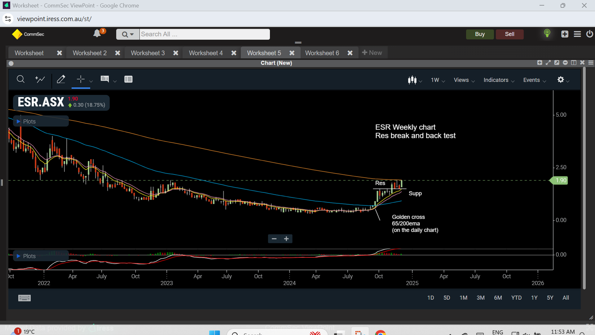Viewport: 595px width, 335px height.
Task: Expand the lower indicator Plots panel
Action: click(41, 256)
